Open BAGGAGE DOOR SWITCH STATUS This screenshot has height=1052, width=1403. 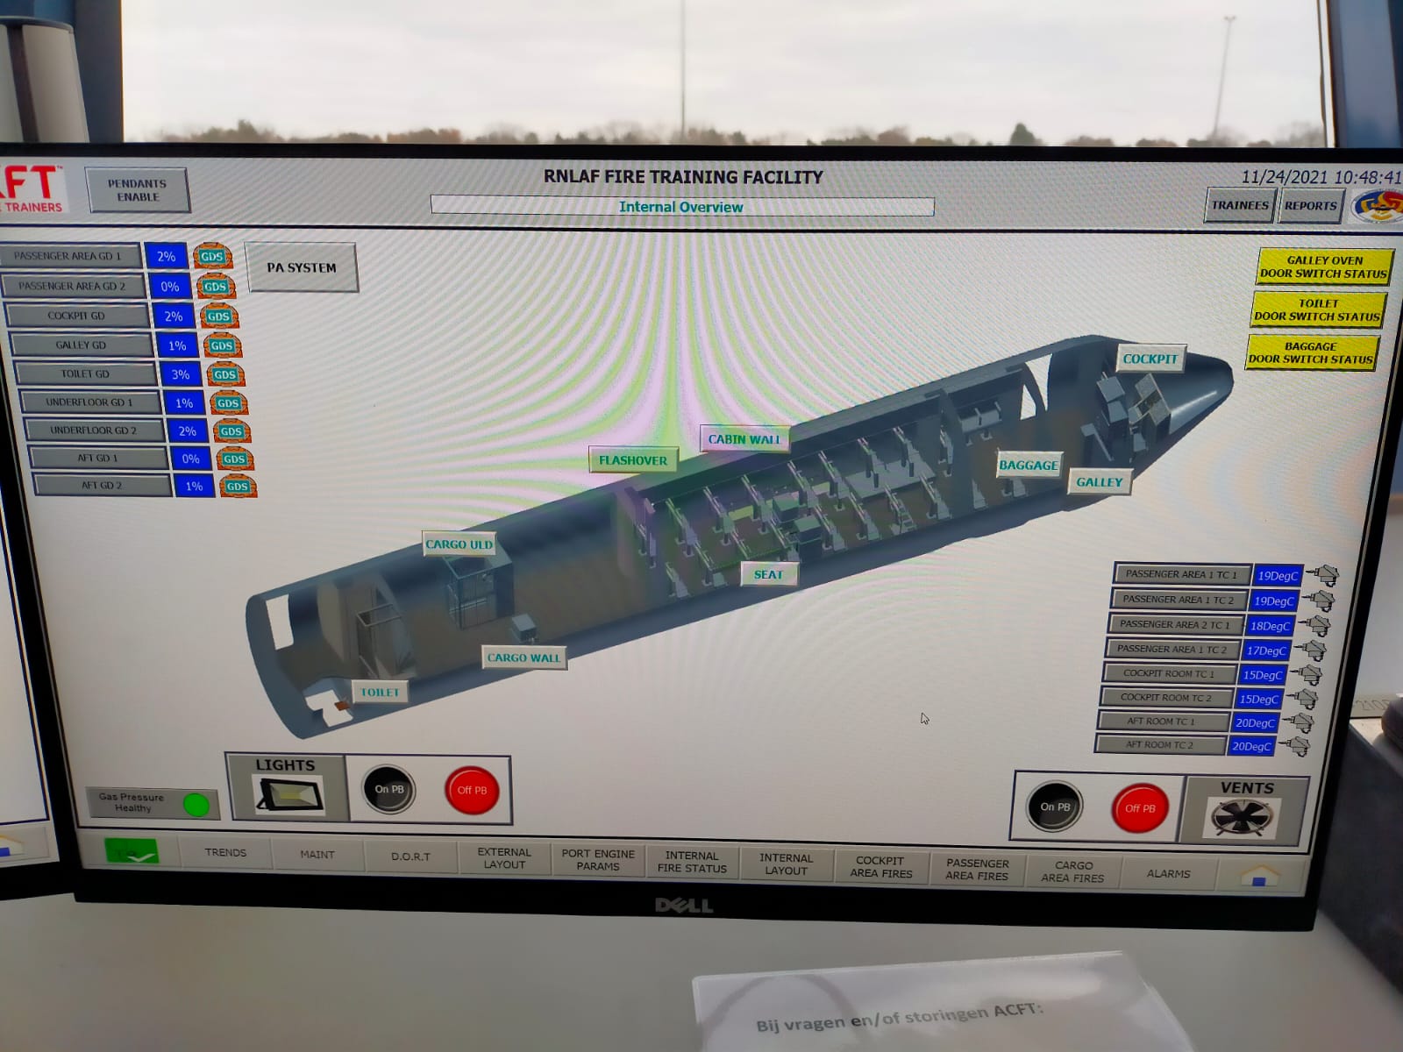coord(1311,352)
